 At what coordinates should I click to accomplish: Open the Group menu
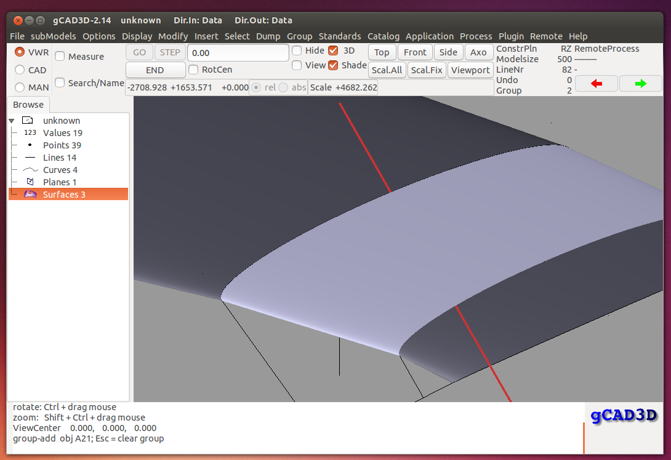click(300, 36)
